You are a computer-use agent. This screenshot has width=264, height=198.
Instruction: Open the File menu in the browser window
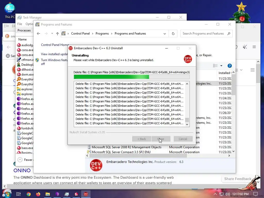[6, 26]
